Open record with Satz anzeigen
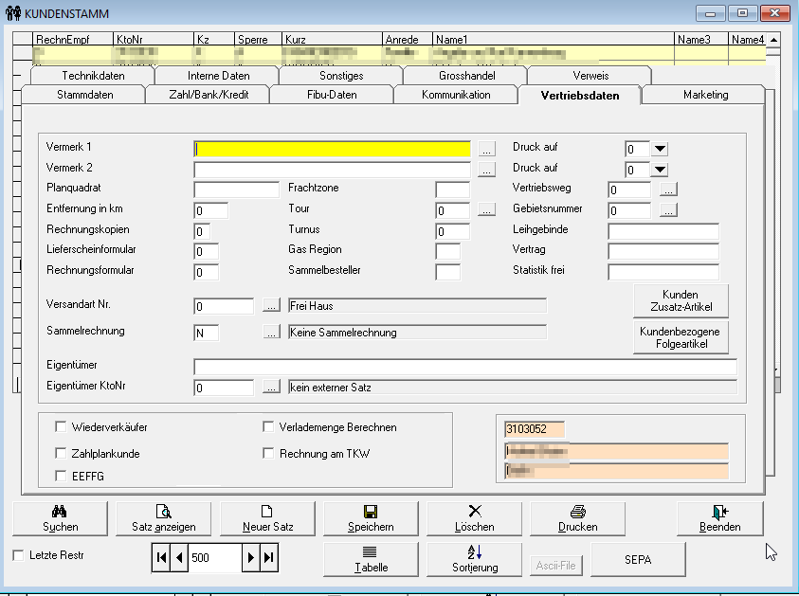Image resolution: width=799 pixels, height=596 pixels. pos(164,517)
